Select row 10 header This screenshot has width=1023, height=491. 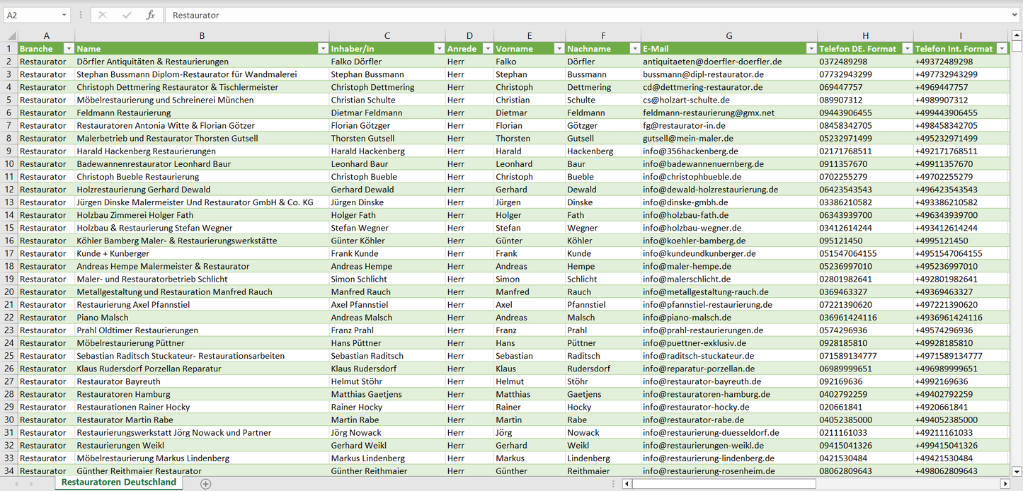point(9,163)
